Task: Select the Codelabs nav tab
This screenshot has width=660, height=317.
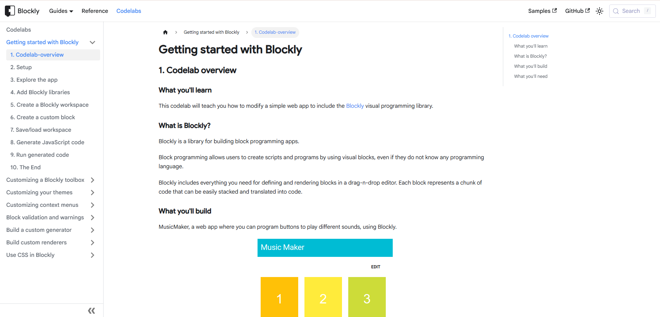Action: [x=129, y=11]
